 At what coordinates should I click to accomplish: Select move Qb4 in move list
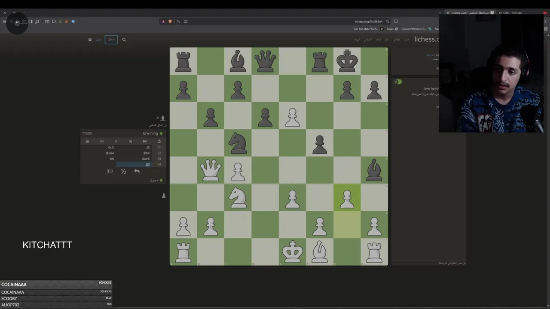147,153
